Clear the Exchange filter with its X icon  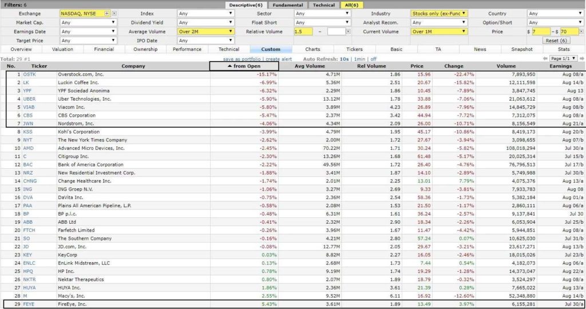tap(114, 14)
